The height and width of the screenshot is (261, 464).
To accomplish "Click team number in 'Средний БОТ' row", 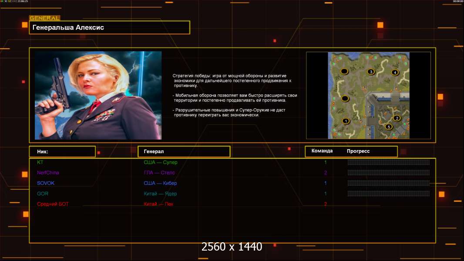I will (x=326, y=204).
